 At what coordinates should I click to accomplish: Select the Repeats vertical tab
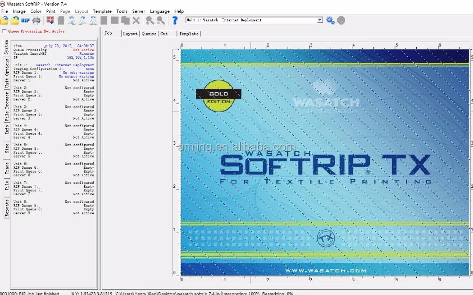[7, 208]
